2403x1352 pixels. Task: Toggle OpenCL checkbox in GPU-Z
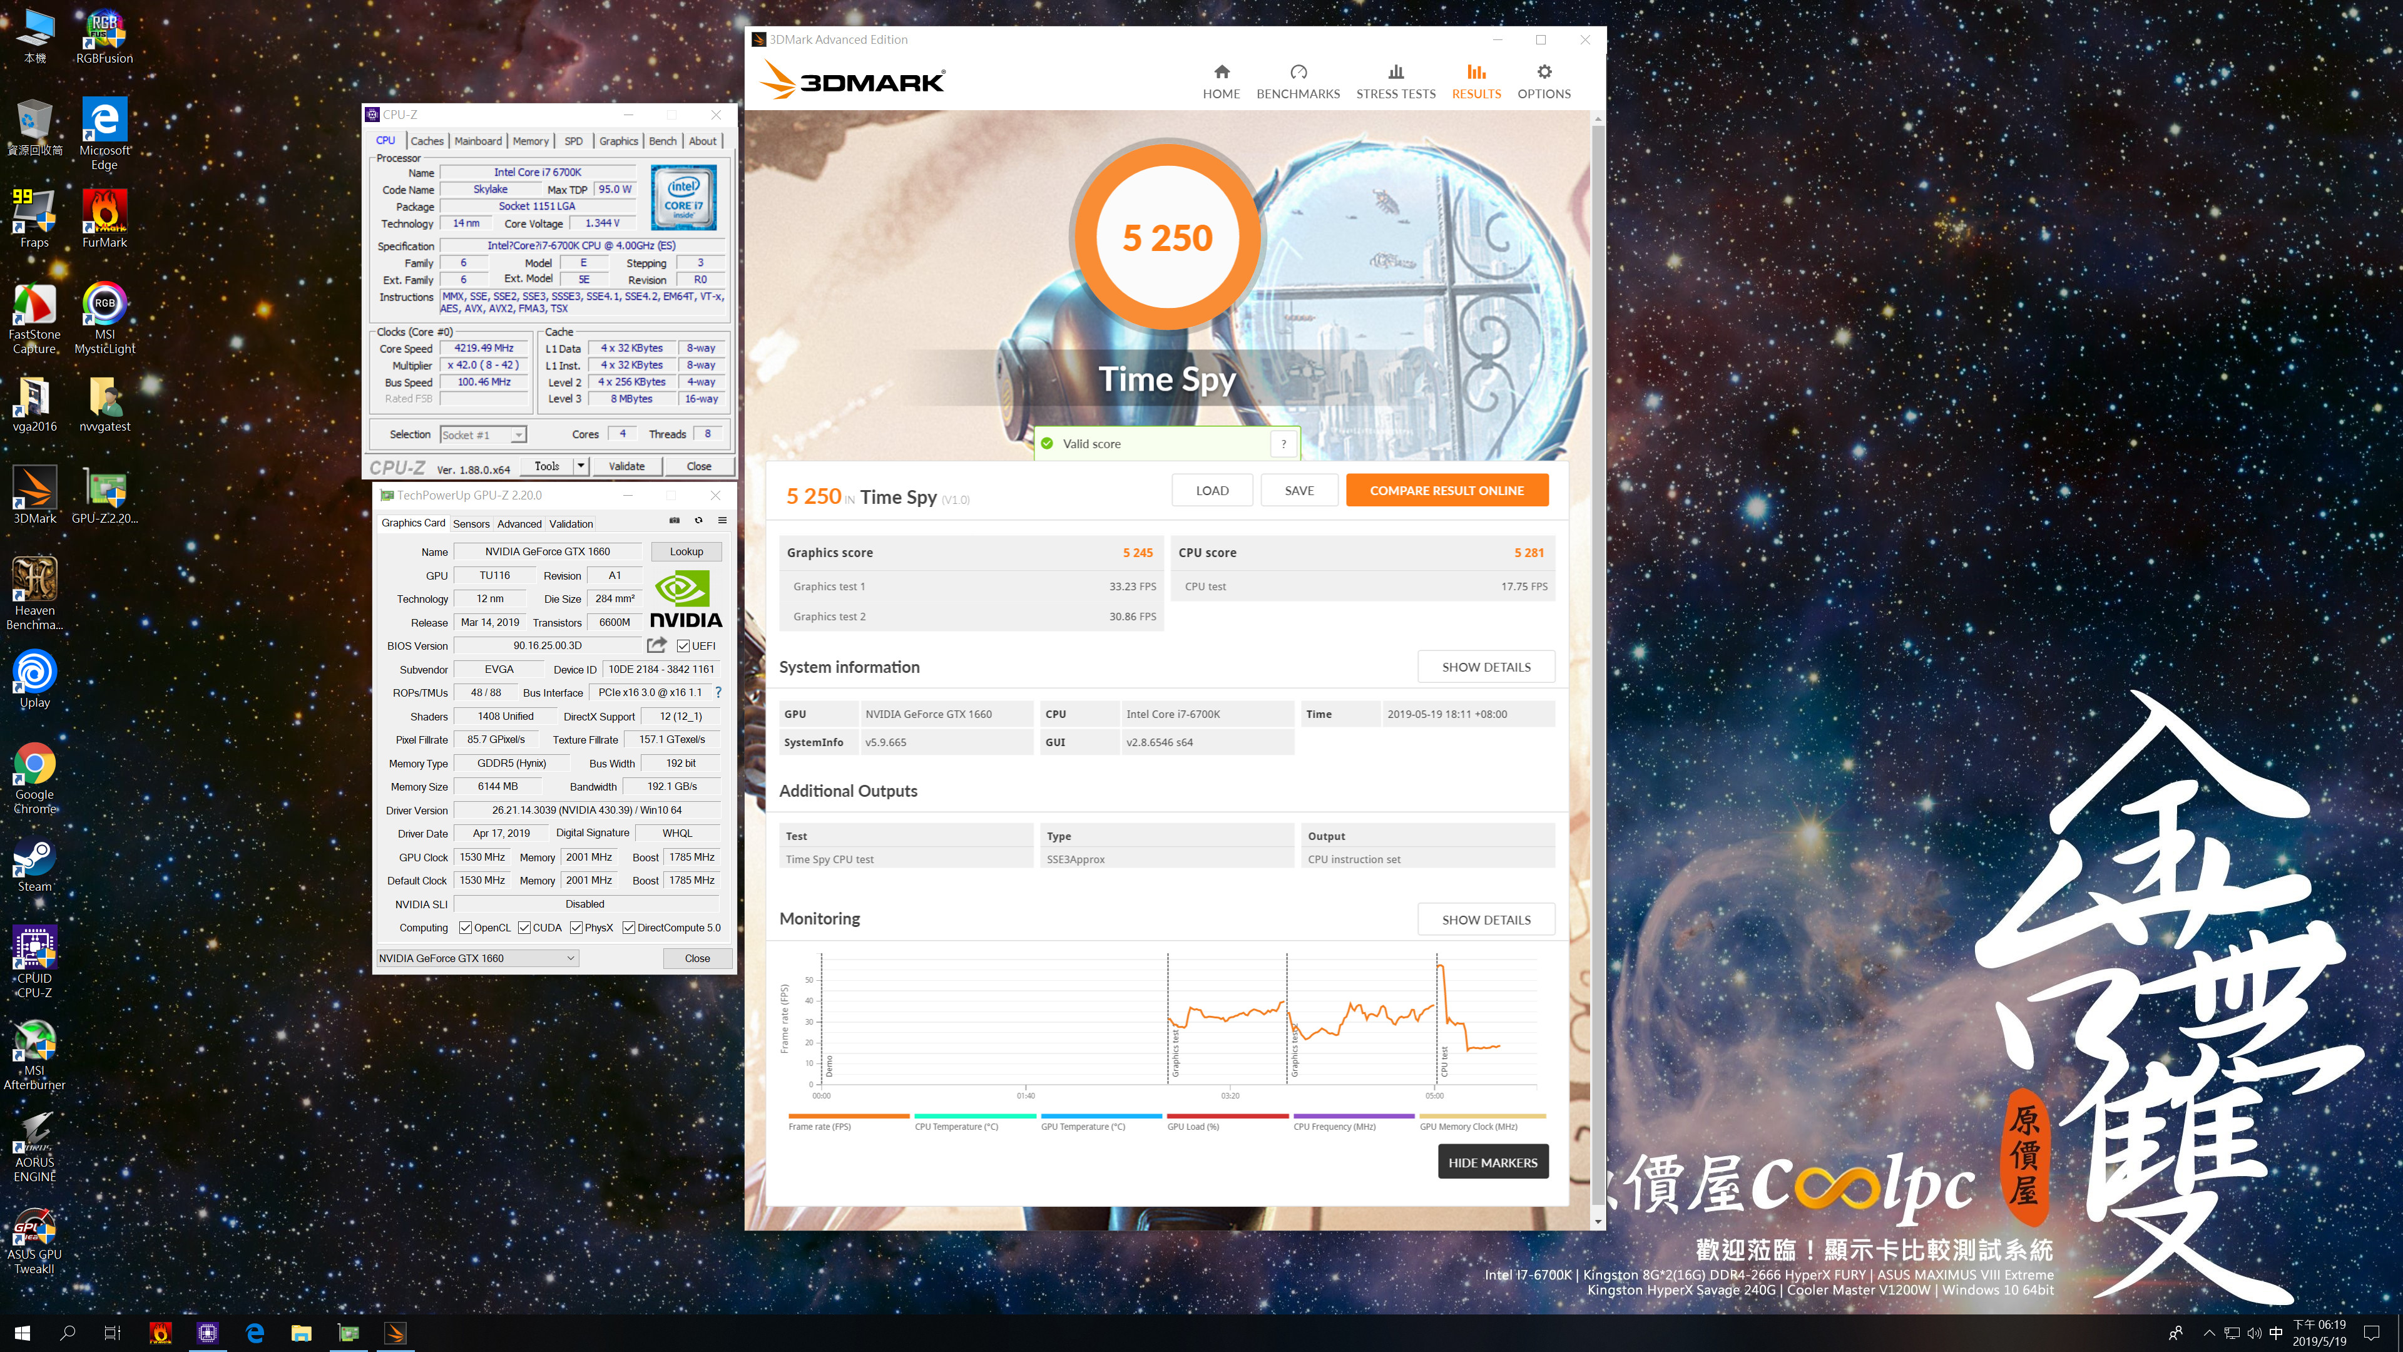pos(466,928)
